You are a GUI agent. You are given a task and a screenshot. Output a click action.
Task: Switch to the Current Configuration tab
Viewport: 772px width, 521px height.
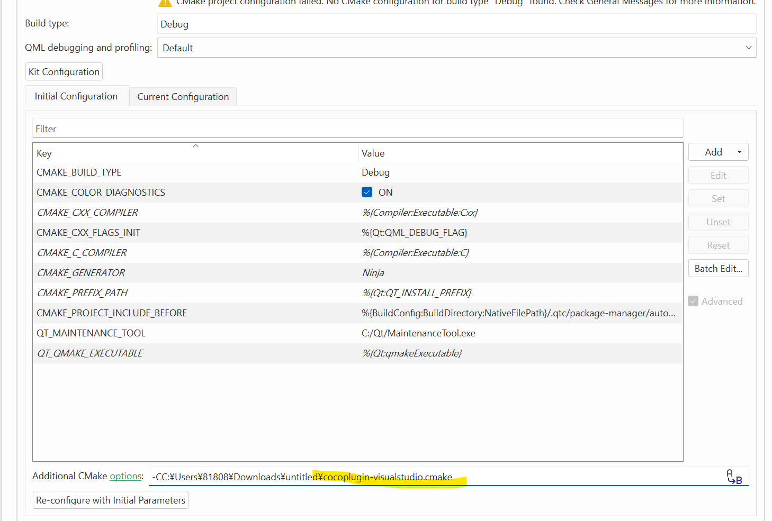[183, 97]
